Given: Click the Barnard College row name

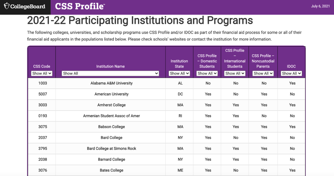Looking at the screenshot, I should pyautogui.click(x=111, y=159).
